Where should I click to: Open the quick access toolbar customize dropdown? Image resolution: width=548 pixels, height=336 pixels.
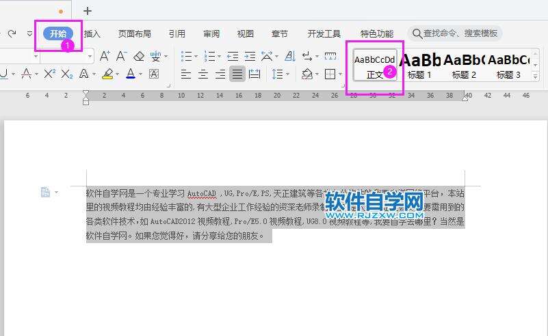(x=29, y=34)
